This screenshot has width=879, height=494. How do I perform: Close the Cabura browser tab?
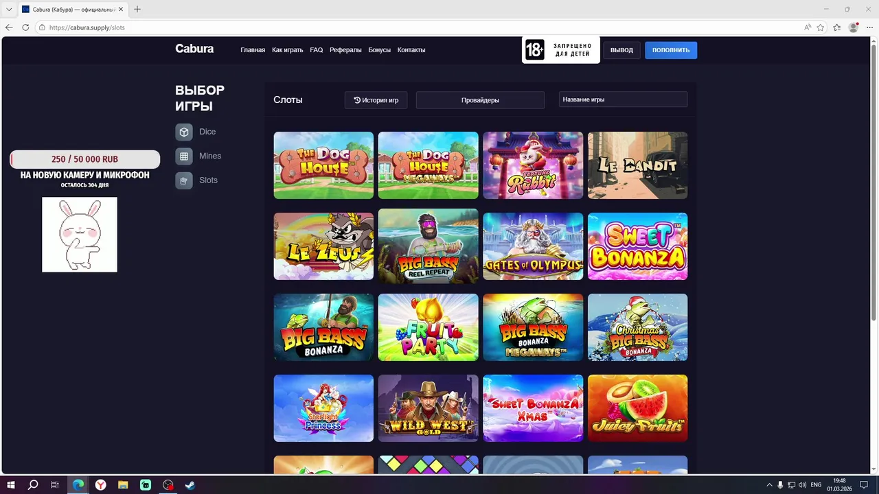[121, 10]
